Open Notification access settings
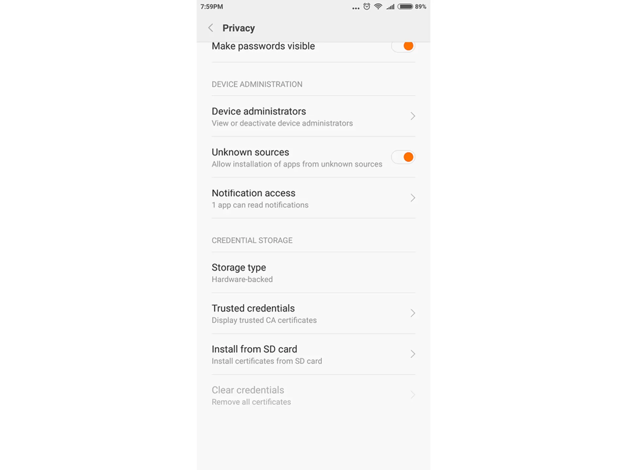Viewport: 627px width, 470px height. click(313, 198)
